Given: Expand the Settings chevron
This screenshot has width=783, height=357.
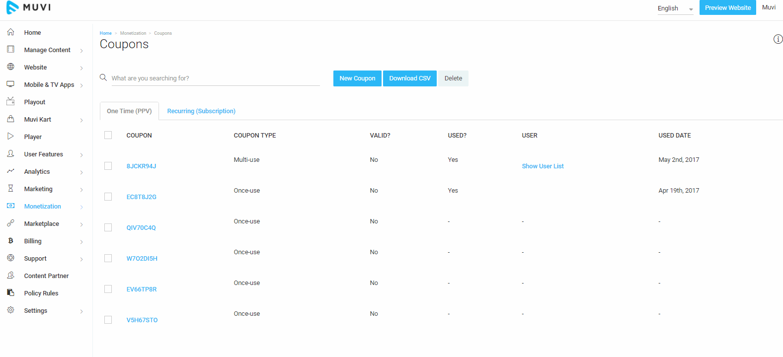Looking at the screenshot, I should [81, 311].
